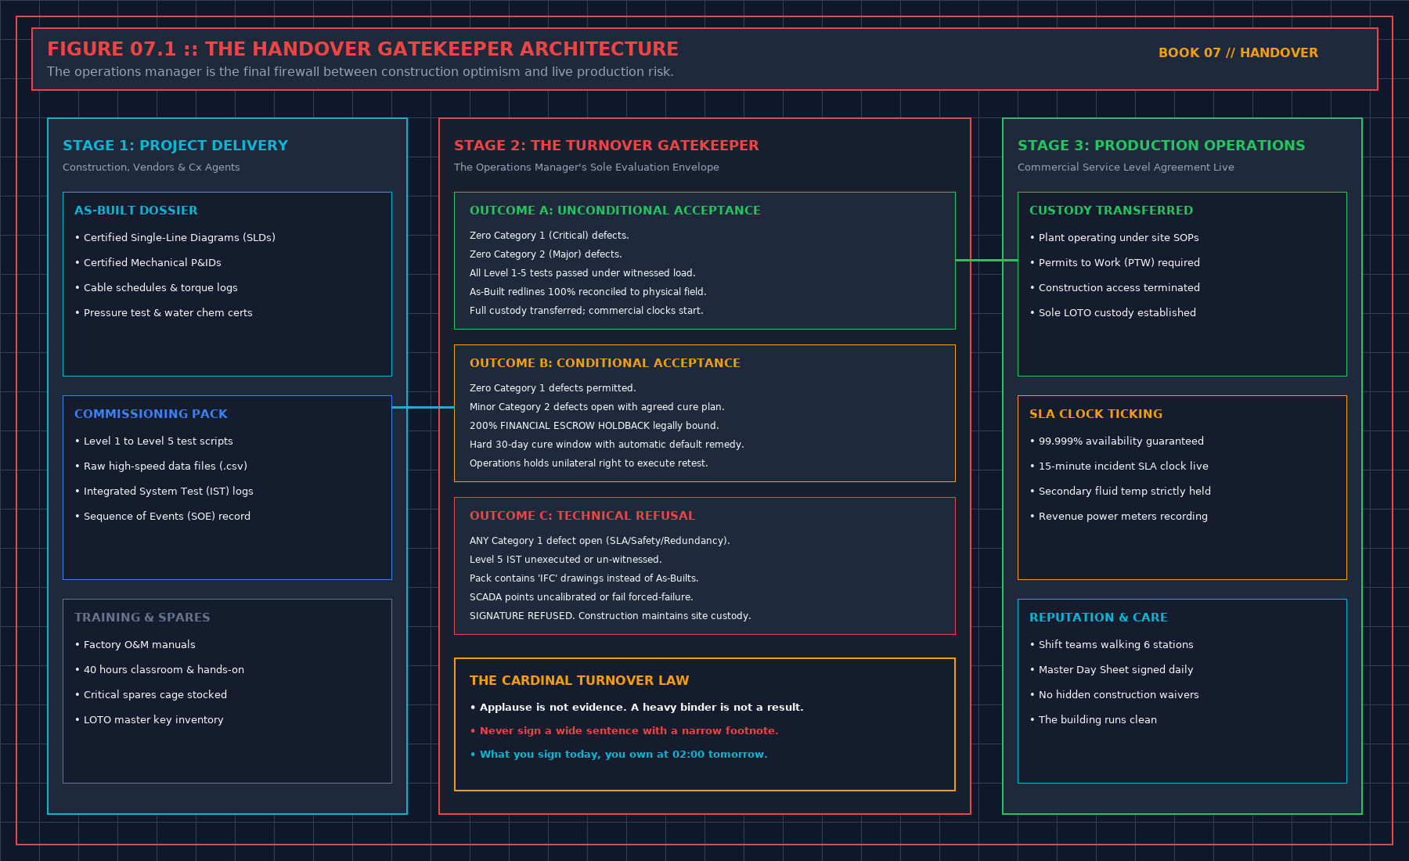
Task: Click STAGE 3: PRODUCTION OPERATIONS heading
Action: coord(1162,146)
